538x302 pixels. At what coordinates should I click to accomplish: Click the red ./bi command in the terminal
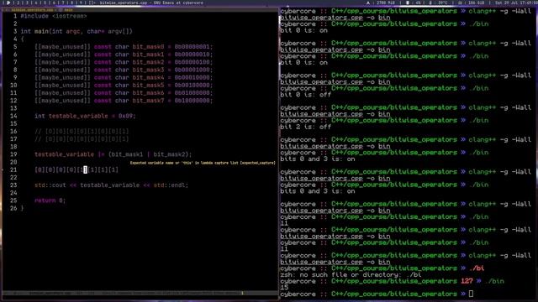click(x=477, y=268)
